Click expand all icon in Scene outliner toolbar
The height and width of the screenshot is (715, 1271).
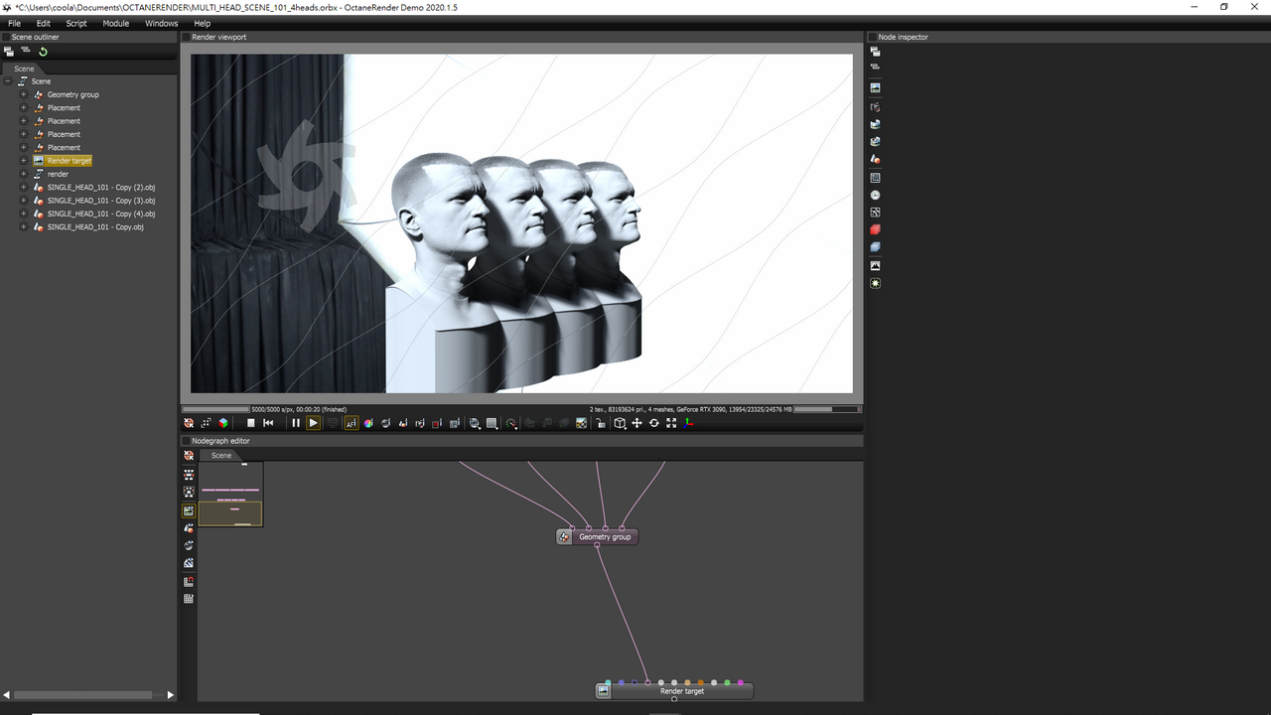[x=9, y=52]
